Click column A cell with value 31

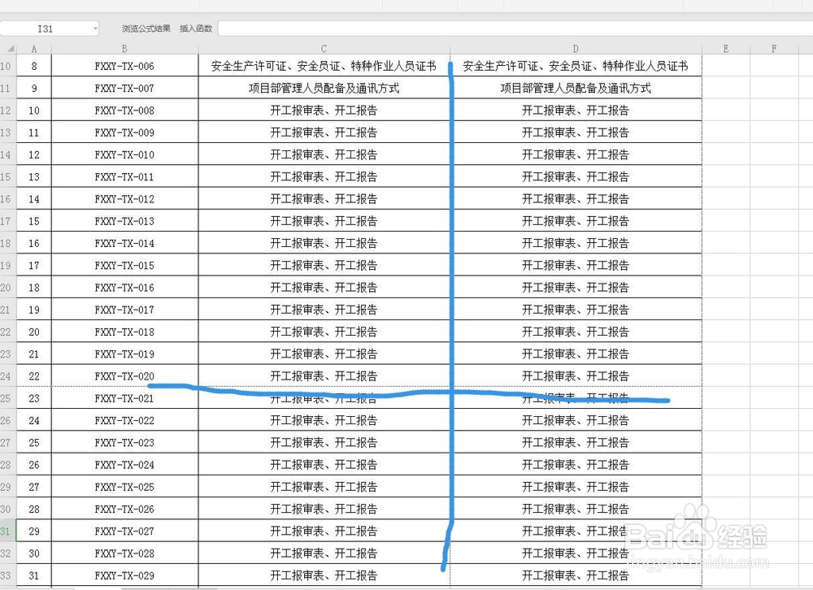[34, 575]
